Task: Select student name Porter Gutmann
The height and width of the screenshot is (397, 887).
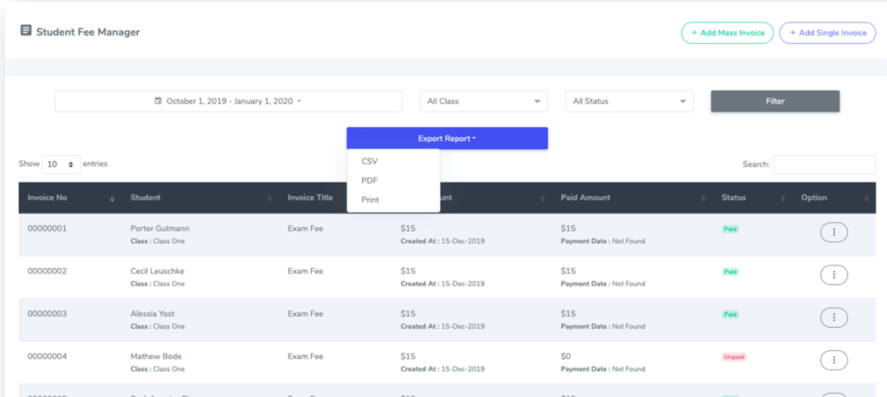Action: point(160,228)
